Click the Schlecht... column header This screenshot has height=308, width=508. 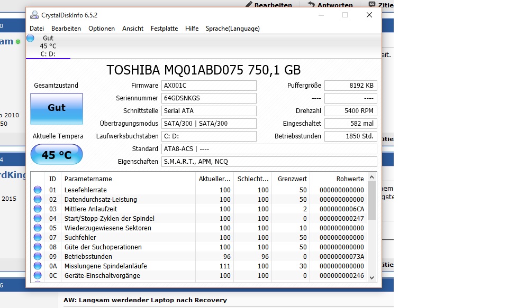[x=253, y=179]
